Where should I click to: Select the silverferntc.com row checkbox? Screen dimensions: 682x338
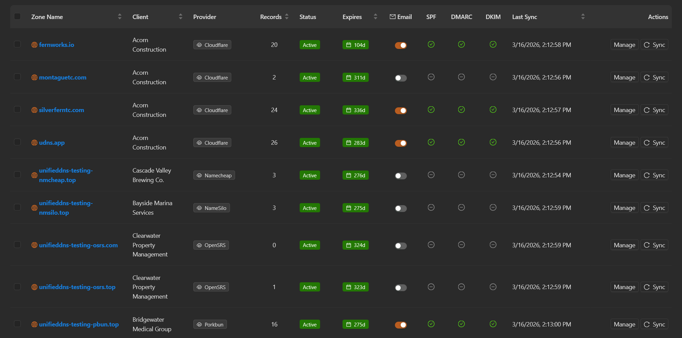17,110
